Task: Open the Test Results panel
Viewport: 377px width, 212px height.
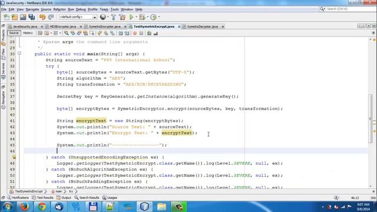Action: point(43,198)
